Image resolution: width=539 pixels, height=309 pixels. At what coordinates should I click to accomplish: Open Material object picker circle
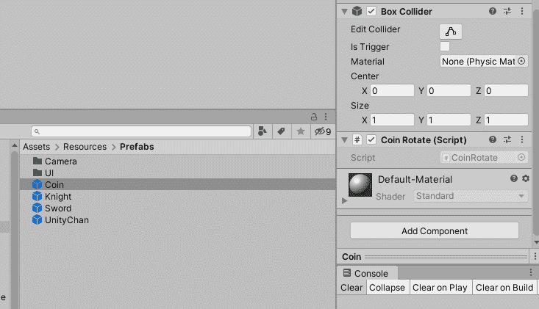coord(521,61)
